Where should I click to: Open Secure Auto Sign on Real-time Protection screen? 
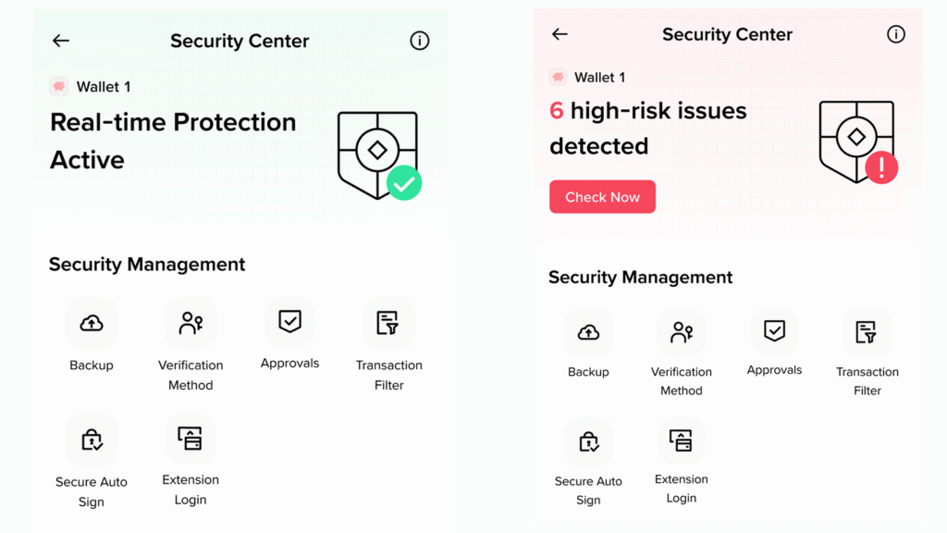pos(92,440)
